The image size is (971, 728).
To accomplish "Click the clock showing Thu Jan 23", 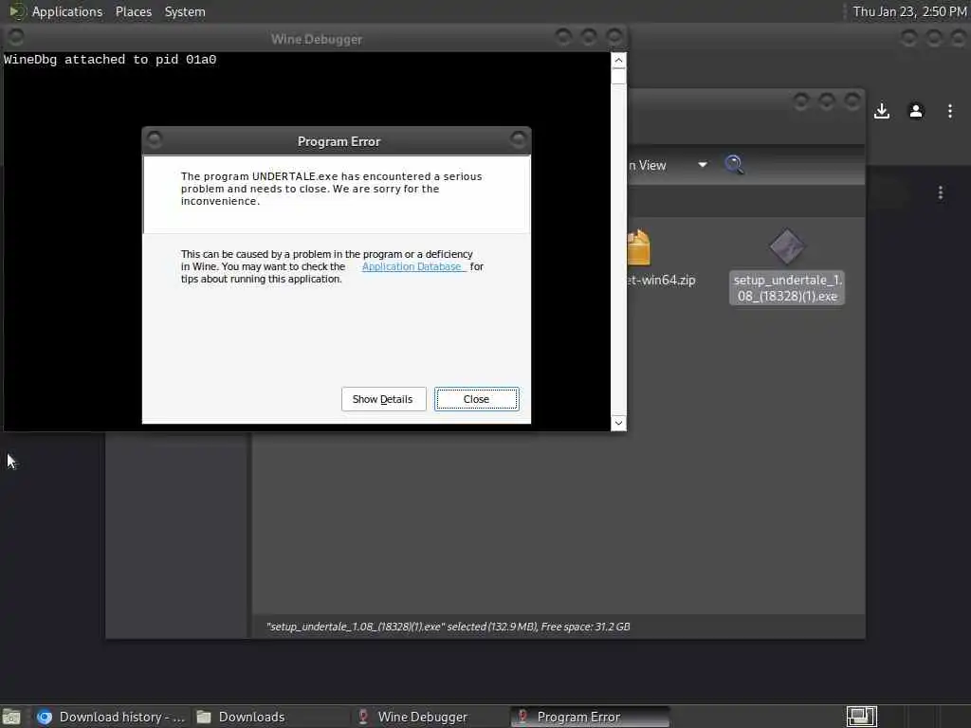I will pyautogui.click(x=909, y=11).
